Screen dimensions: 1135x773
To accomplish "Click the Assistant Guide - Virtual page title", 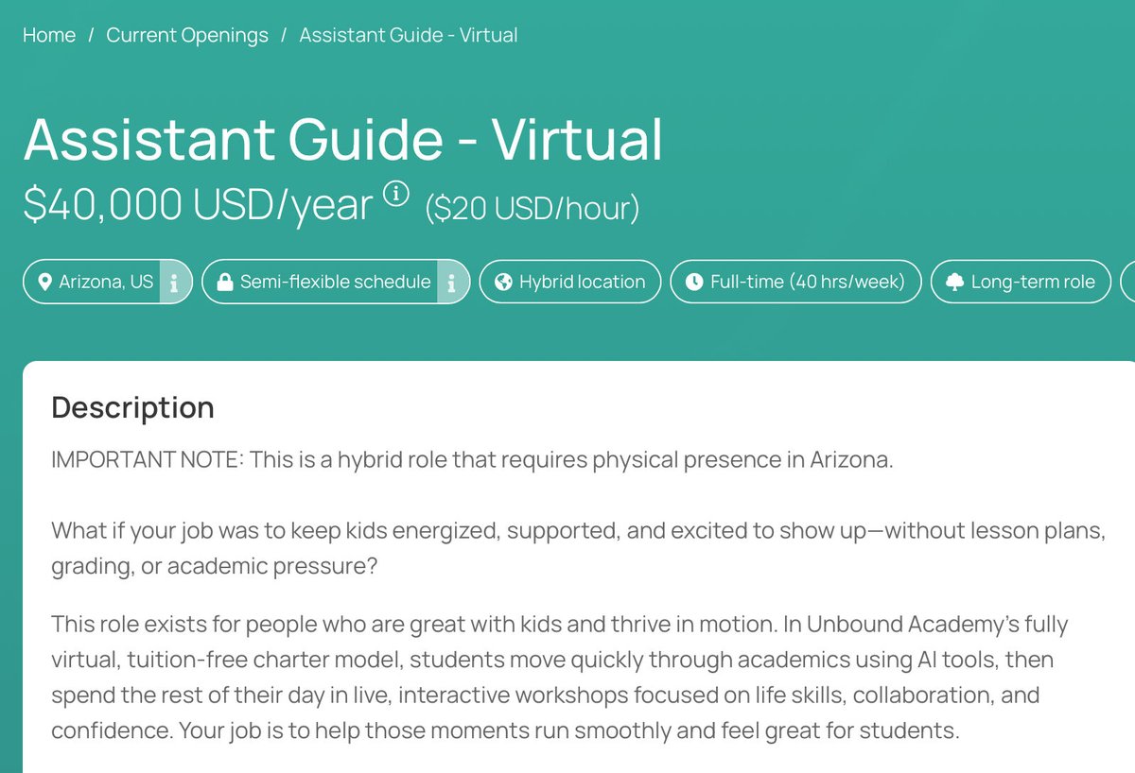I will point(343,138).
